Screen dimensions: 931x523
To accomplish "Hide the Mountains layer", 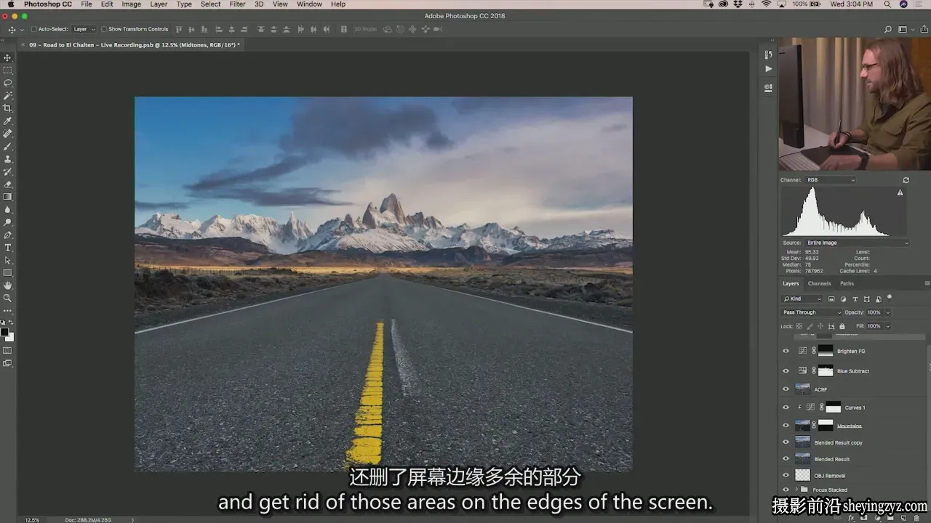I will [786, 426].
